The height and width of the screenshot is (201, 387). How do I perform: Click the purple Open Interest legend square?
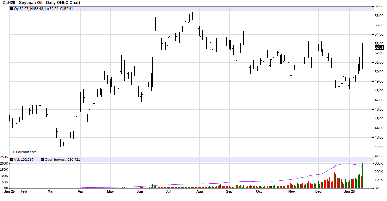click(42, 160)
